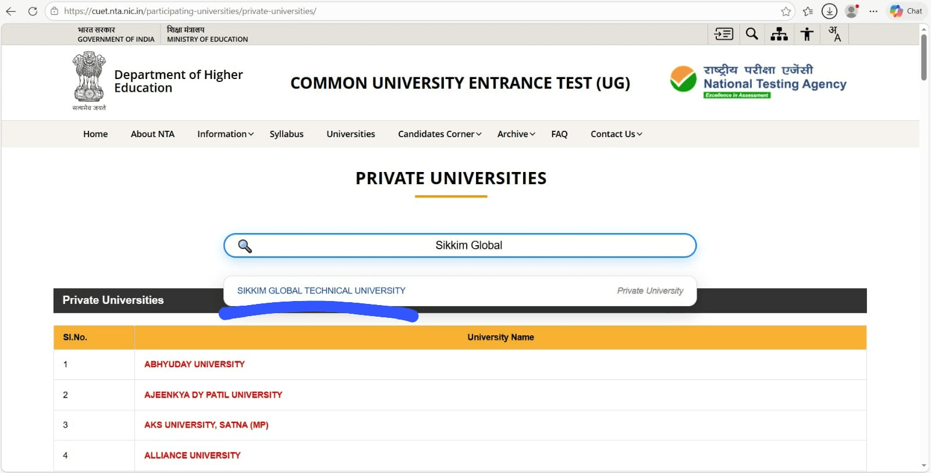
Task: Open Copilot Chat button
Action: [x=906, y=11]
